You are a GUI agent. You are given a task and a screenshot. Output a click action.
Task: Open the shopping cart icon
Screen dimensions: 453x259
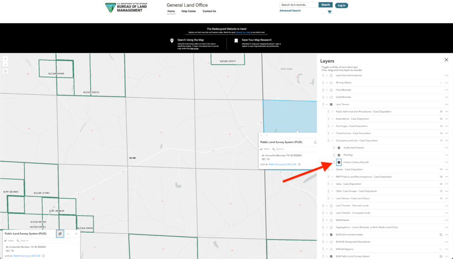coord(329,12)
